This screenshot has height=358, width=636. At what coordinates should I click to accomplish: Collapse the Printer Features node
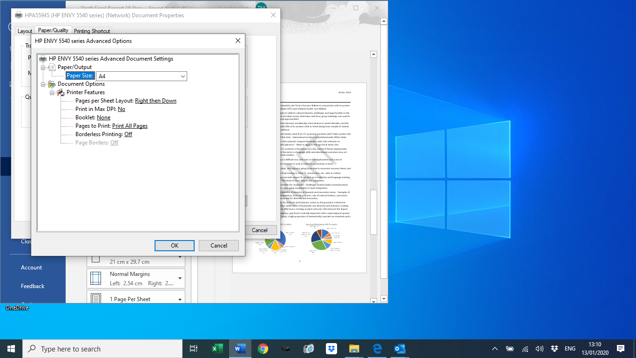tap(52, 93)
